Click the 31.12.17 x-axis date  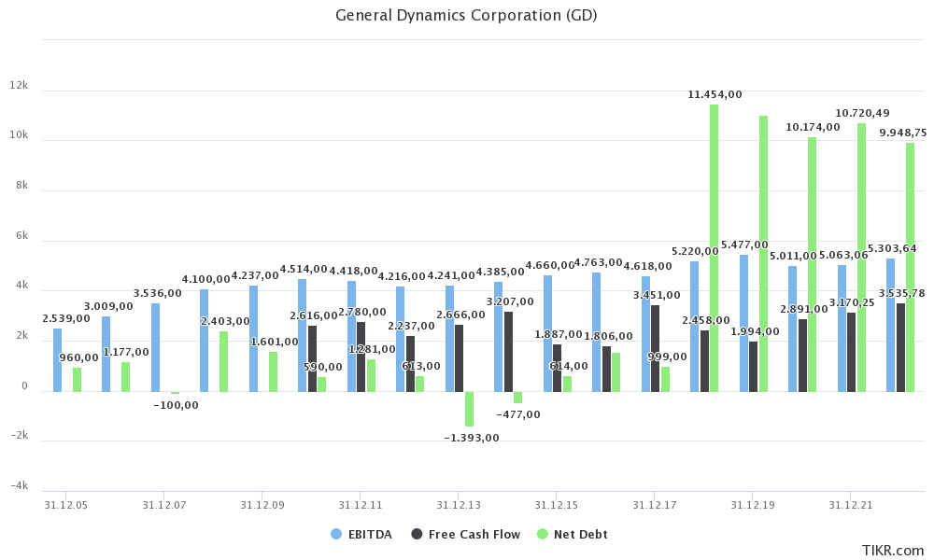(x=654, y=505)
